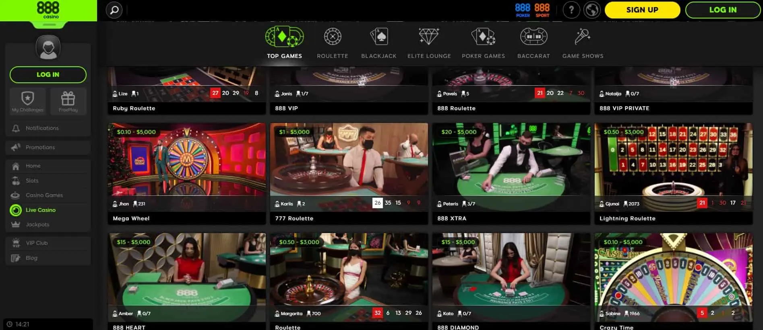Image resolution: width=763 pixels, height=330 pixels.
Task: Open 888 Poker site link
Action: [523, 10]
